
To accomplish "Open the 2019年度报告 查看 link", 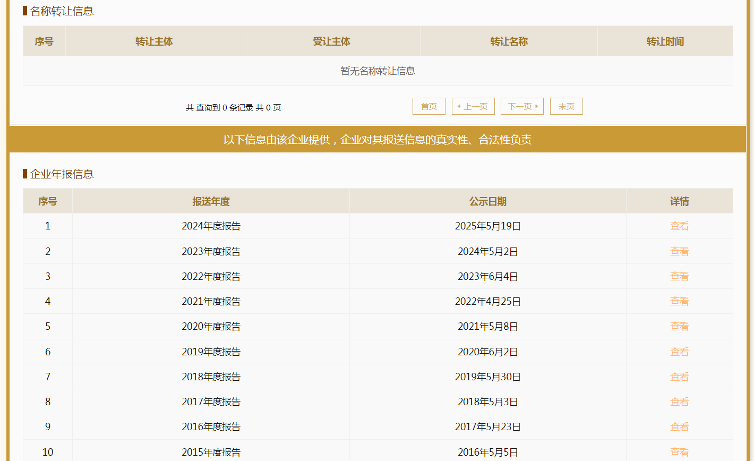I will 679,352.
